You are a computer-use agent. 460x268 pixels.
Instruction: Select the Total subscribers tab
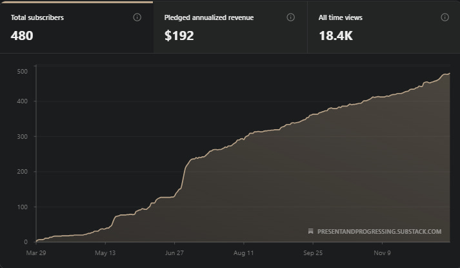point(77,27)
